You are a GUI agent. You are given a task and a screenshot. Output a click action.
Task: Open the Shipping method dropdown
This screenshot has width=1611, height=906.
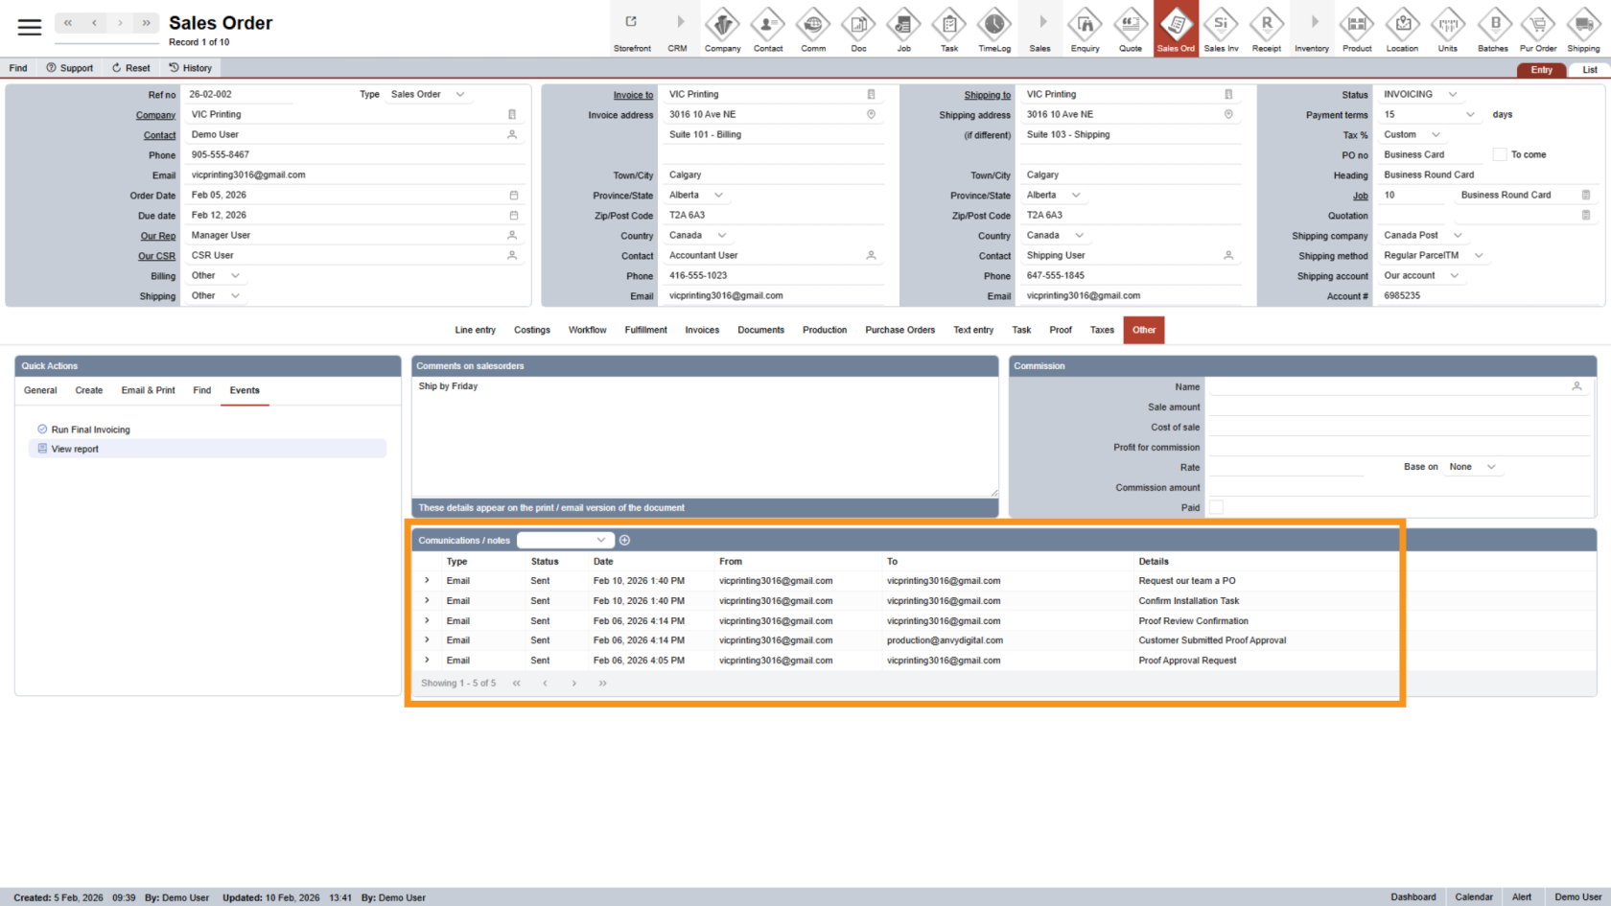point(1433,255)
